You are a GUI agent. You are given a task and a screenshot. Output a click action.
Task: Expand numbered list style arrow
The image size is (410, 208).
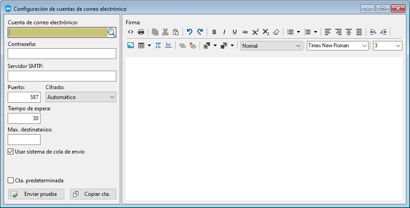point(298,32)
